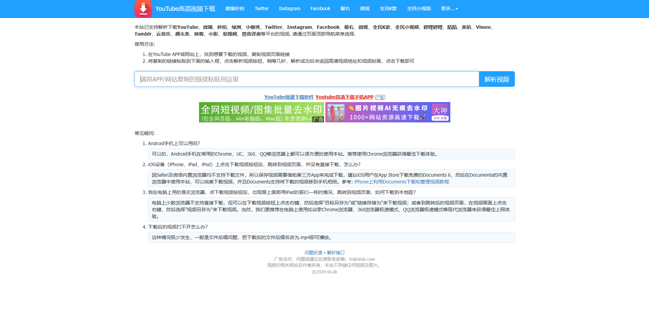Click the 大神 水印处理 logo in banner
The width and height of the screenshot is (649, 315).
point(440,112)
